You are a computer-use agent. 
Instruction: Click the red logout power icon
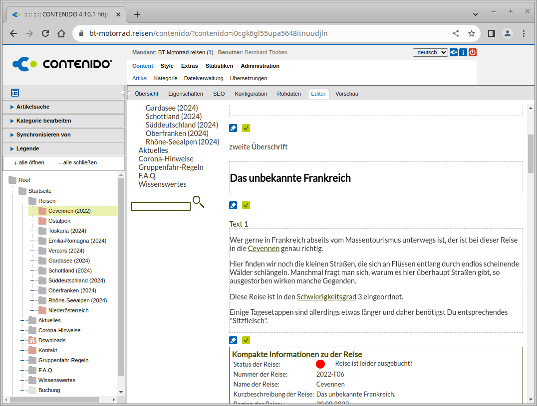(x=472, y=52)
